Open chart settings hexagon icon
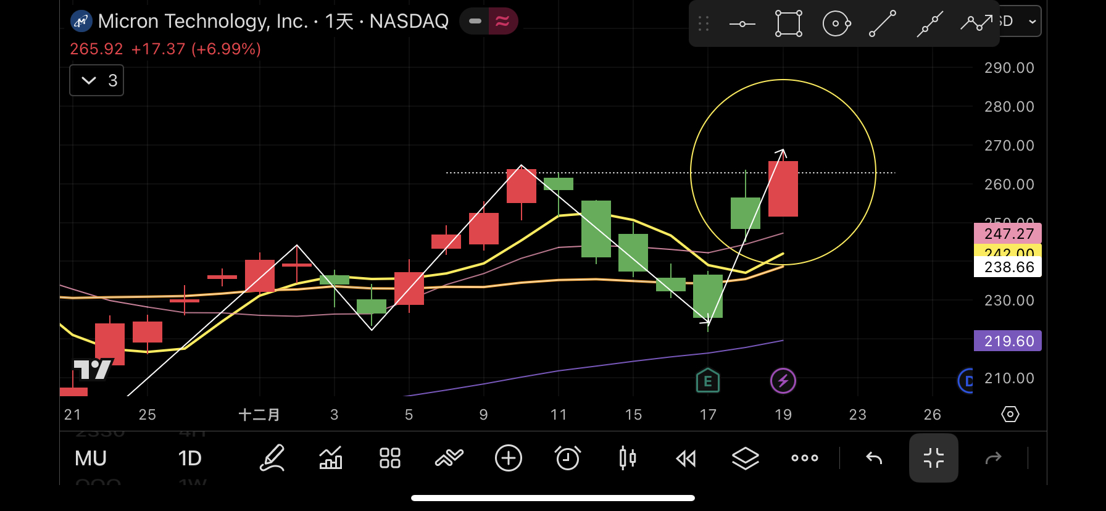 1010,414
